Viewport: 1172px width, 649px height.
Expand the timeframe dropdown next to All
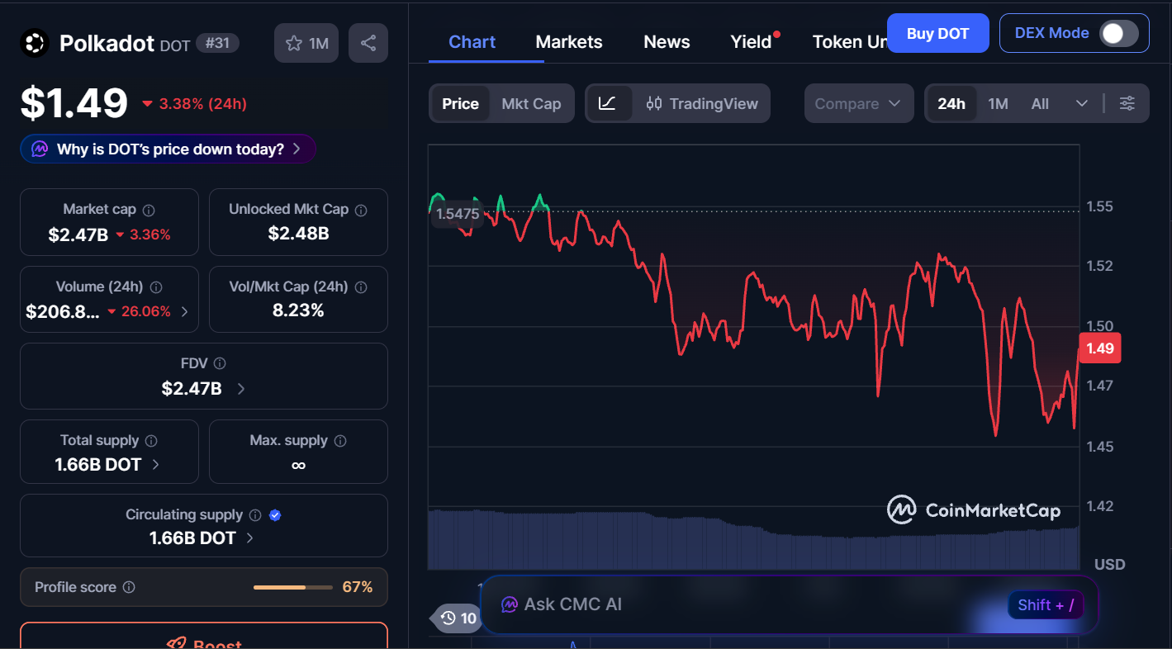[1082, 102]
